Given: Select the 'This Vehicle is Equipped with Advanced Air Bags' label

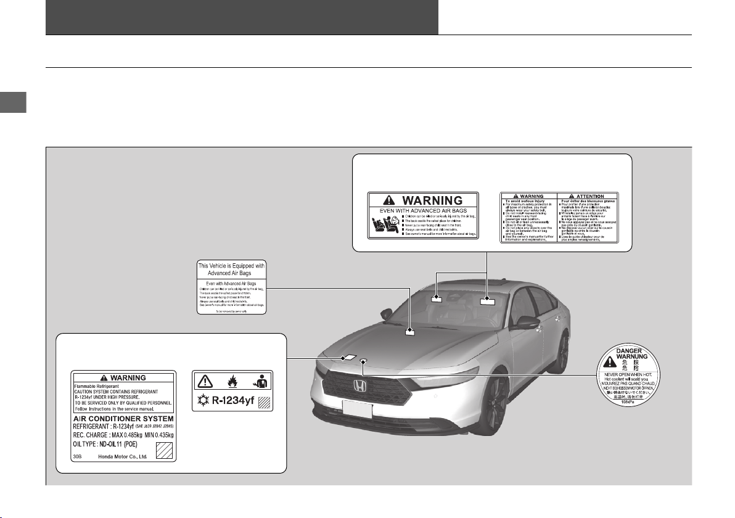Looking at the screenshot, I should (x=232, y=287).
